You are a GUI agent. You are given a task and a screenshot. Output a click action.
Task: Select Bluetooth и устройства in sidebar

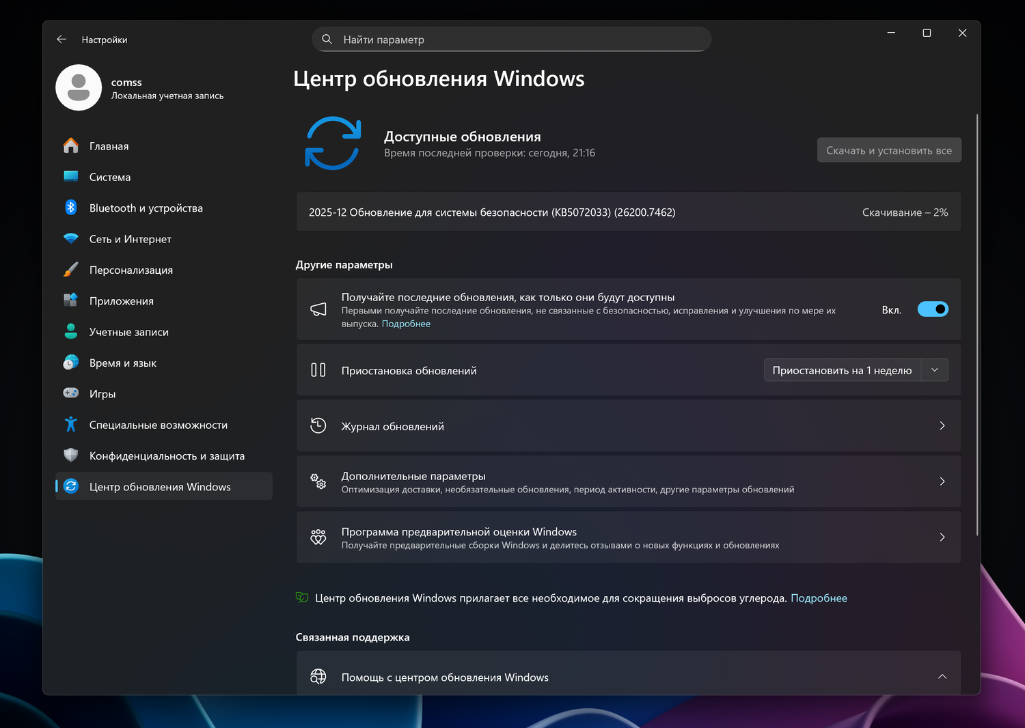(x=164, y=208)
